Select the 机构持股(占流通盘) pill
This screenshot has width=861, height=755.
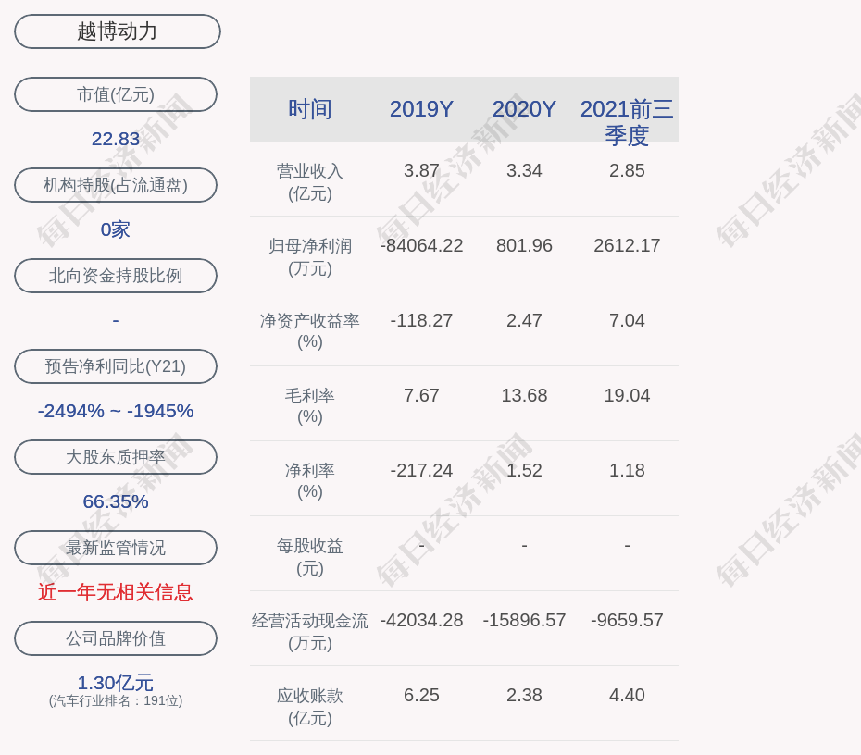(x=116, y=185)
